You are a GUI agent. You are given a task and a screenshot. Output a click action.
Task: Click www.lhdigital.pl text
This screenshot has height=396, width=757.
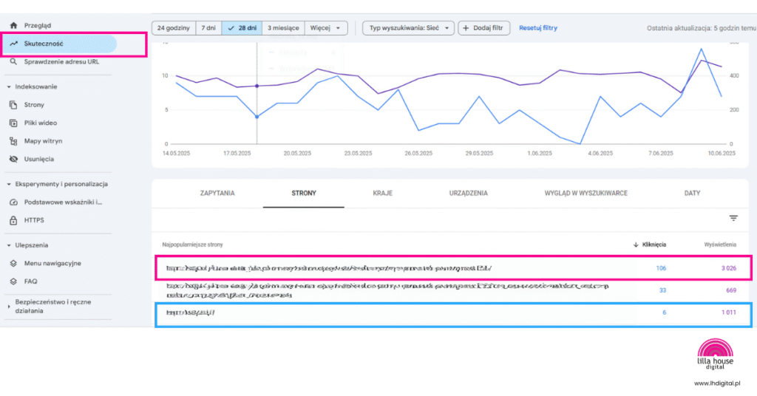click(x=717, y=383)
